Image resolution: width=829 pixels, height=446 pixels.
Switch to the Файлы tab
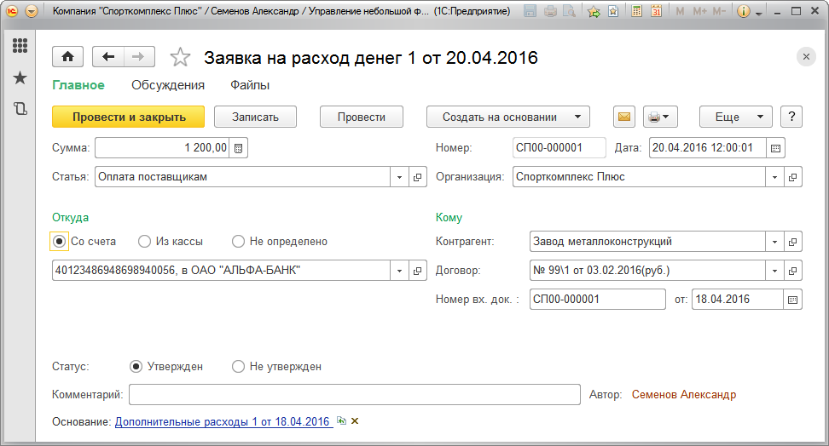250,85
